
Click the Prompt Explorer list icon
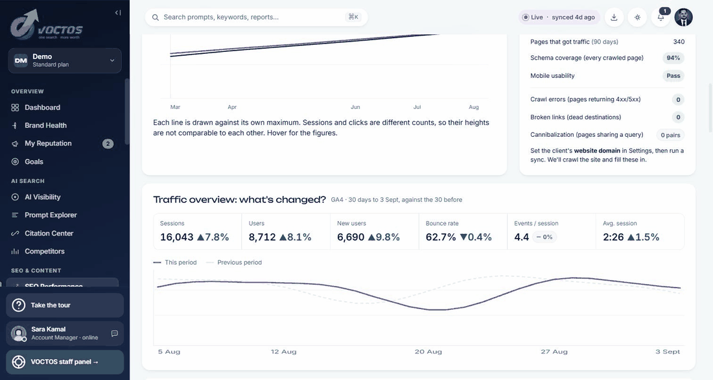[x=15, y=215]
